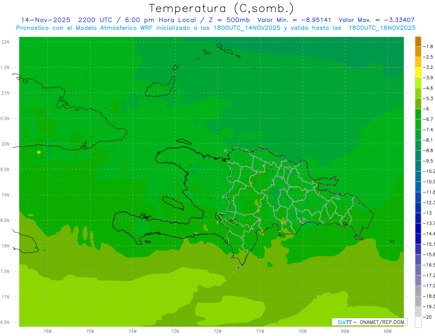Click the 22N latitude label

(x=6, y=42)
